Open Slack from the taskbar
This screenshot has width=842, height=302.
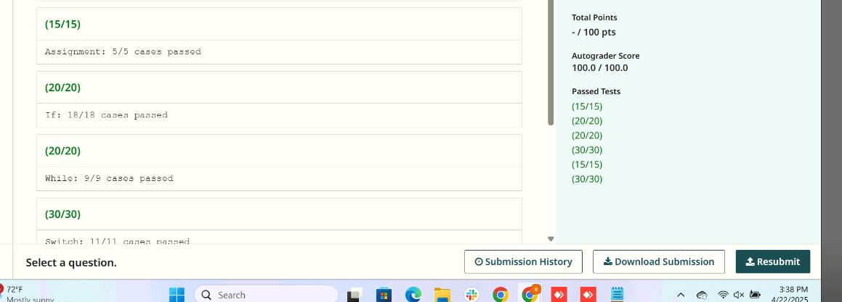471,295
